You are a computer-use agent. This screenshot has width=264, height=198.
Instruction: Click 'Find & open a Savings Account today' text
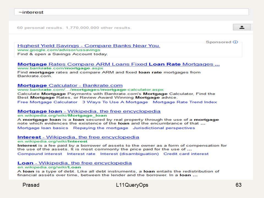(x=62, y=54)
